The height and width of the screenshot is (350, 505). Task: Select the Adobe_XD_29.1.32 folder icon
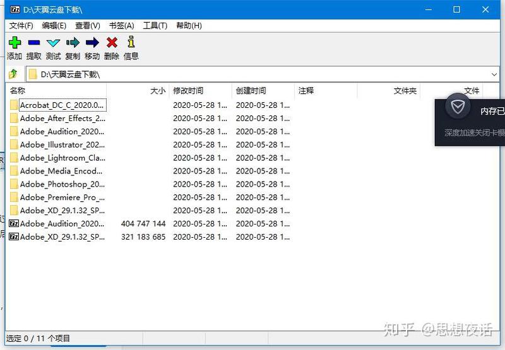tap(14, 211)
